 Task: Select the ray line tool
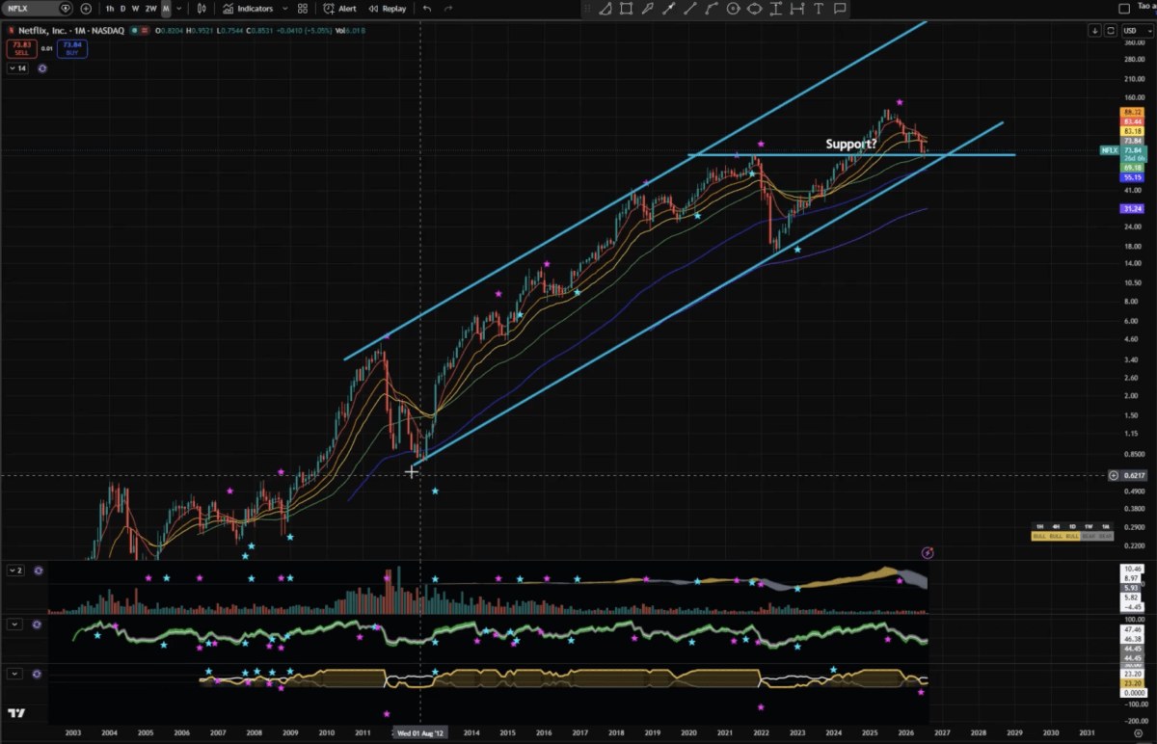coord(690,9)
